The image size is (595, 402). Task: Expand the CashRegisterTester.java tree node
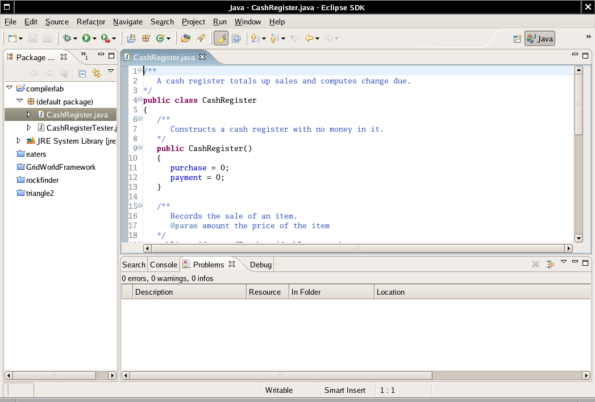(x=30, y=128)
